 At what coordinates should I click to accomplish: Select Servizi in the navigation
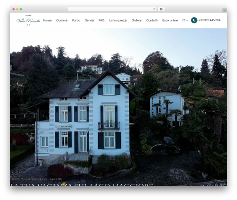[x=89, y=20]
